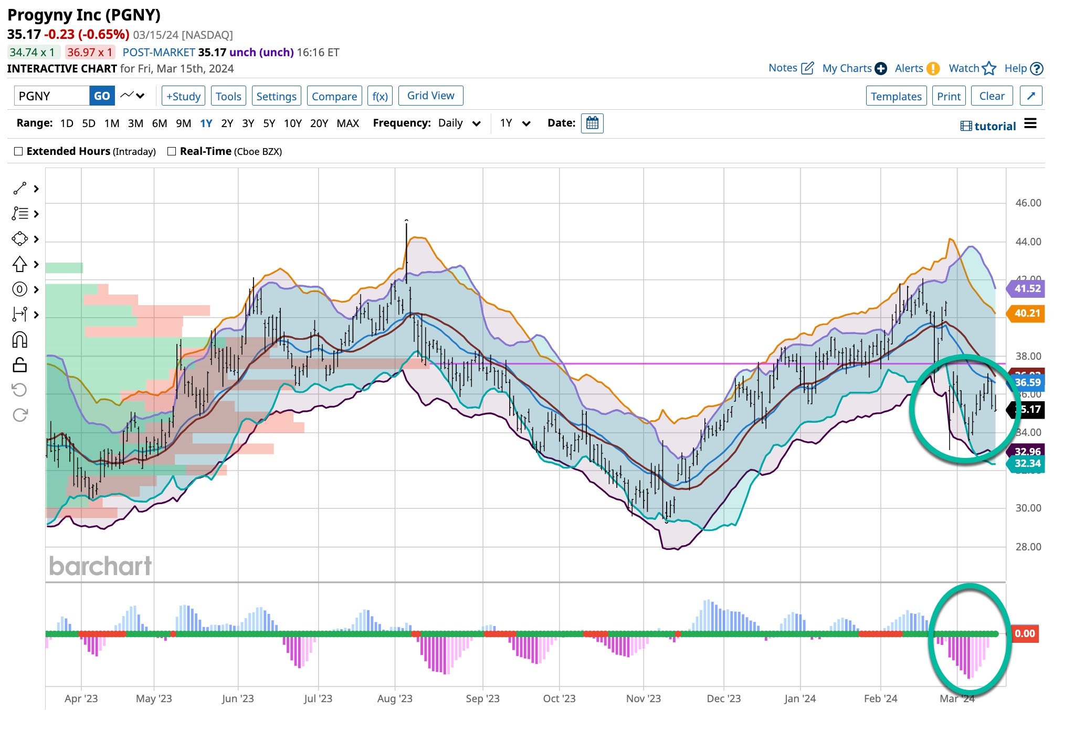The image size is (1074, 730).
Task: Redo the drawing action
Action: point(20,415)
